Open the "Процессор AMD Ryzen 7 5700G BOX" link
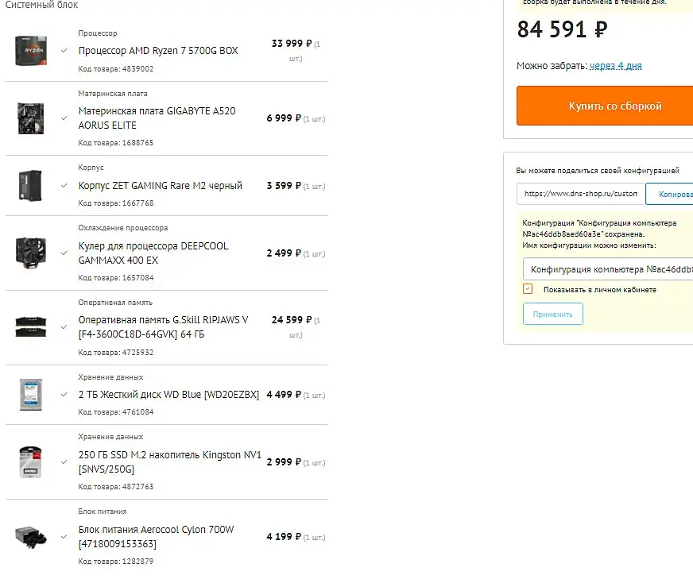Screen dimensions: 693x583 pyautogui.click(x=158, y=51)
